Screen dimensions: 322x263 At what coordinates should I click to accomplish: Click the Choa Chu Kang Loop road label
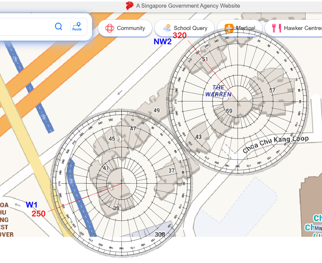276,144
